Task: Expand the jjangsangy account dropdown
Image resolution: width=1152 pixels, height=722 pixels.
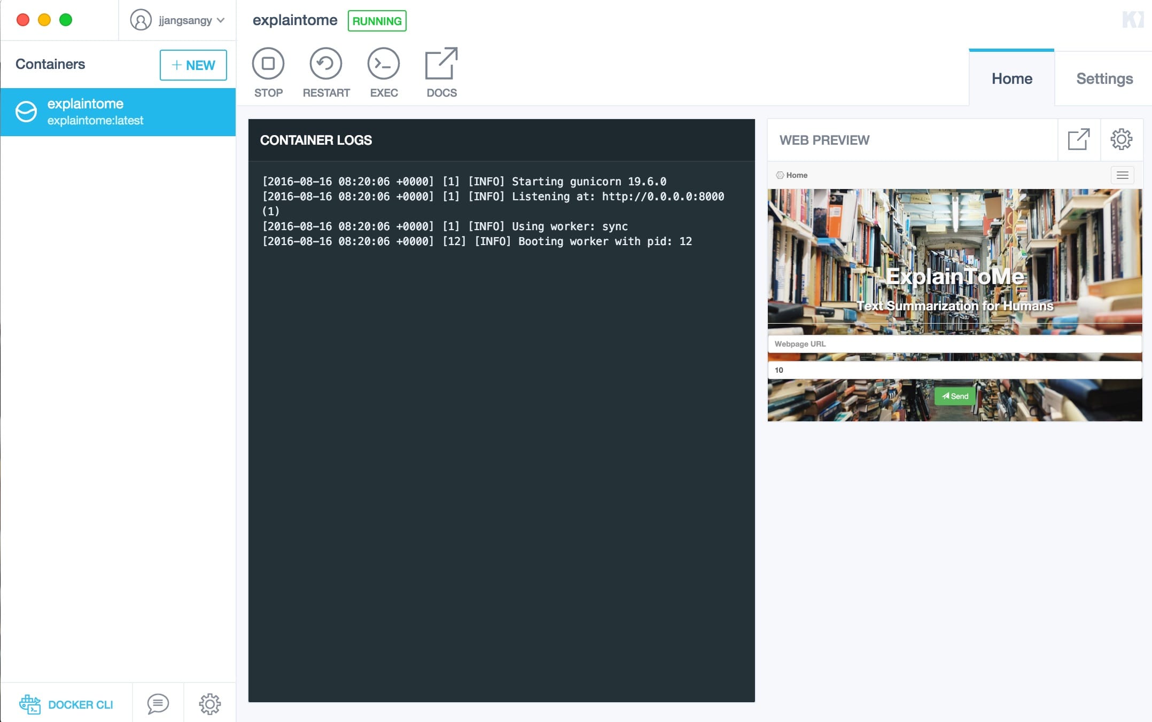Action: click(221, 20)
